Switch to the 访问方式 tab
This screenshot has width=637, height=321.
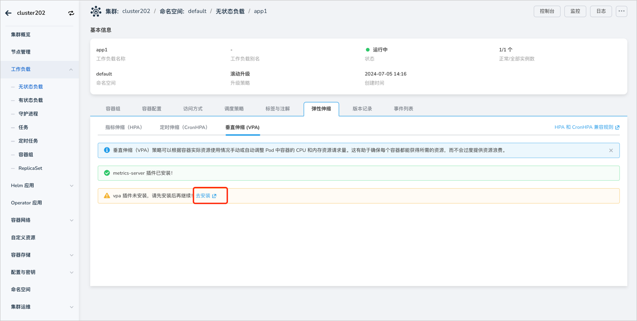(193, 109)
